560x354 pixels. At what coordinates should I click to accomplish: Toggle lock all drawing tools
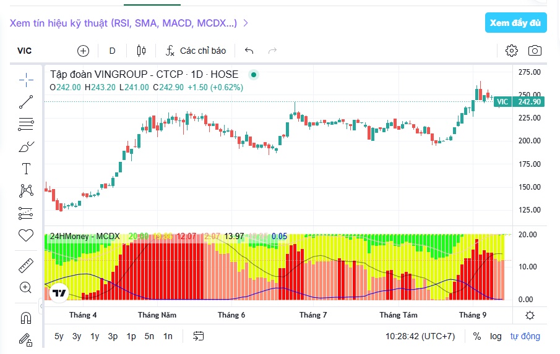pos(26,340)
